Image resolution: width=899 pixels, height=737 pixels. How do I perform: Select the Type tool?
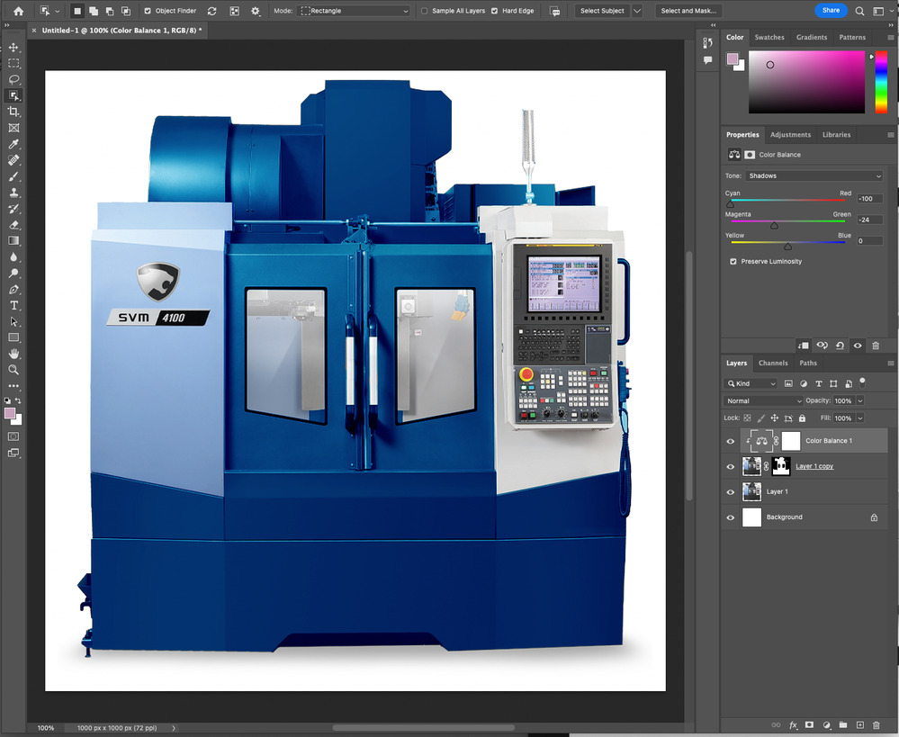click(x=13, y=306)
